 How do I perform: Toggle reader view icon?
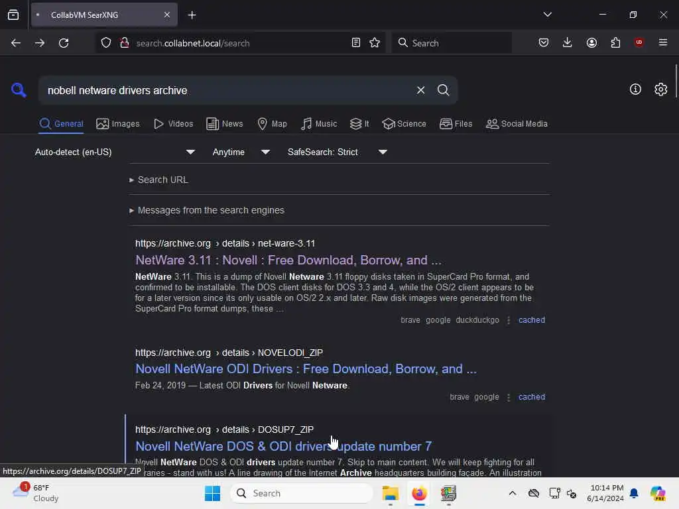click(x=356, y=42)
